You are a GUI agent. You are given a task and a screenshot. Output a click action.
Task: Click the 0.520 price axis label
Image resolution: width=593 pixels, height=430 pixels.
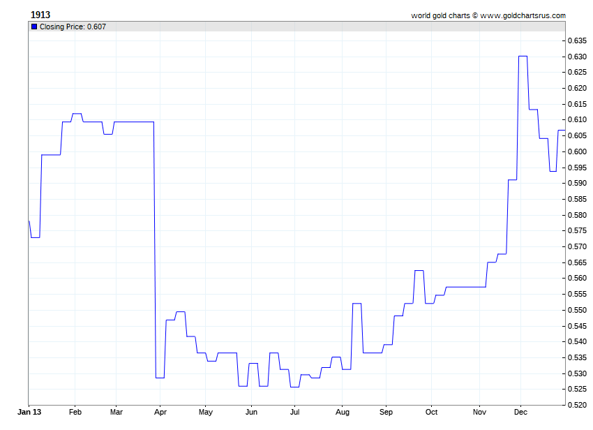point(576,405)
